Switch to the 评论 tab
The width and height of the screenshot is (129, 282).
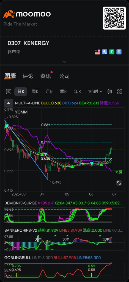tap(28, 76)
